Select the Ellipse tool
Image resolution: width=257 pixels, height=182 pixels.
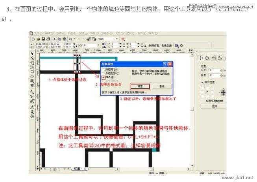click(32, 76)
